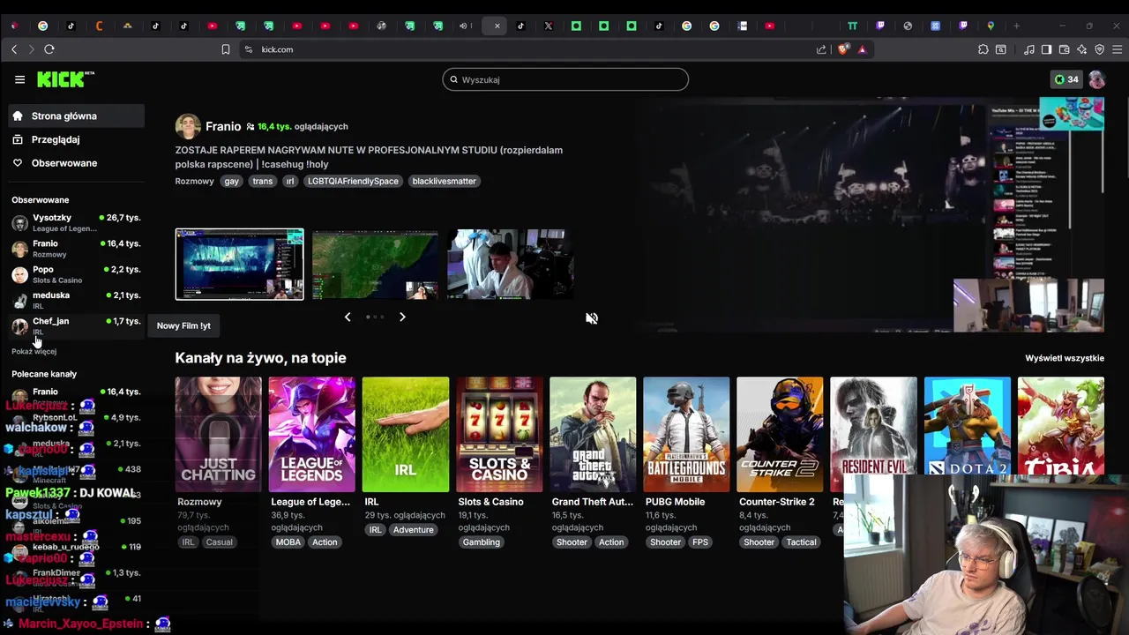1129x635 pixels.
Task: Open the PUBG Mobile category card
Action: 686,435
